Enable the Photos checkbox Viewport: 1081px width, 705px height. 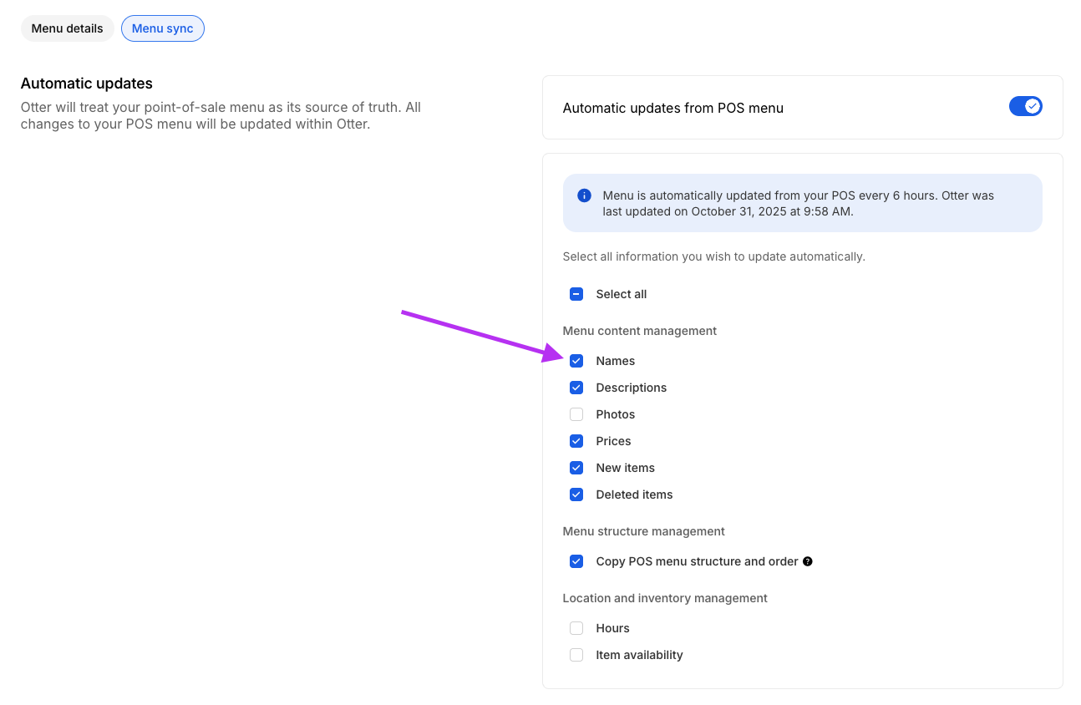tap(576, 414)
